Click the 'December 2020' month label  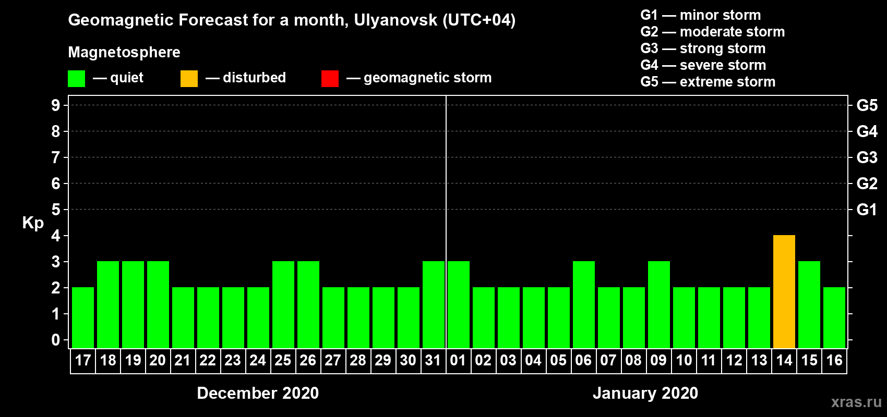[x=258, y=393]
